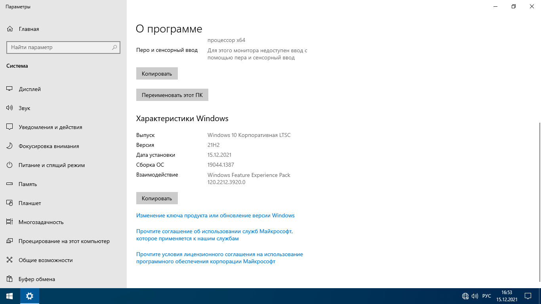The image size is (541, 304).
Task: Go to Звук settings section
Action: pyautogui.click(x=63, y=108)
